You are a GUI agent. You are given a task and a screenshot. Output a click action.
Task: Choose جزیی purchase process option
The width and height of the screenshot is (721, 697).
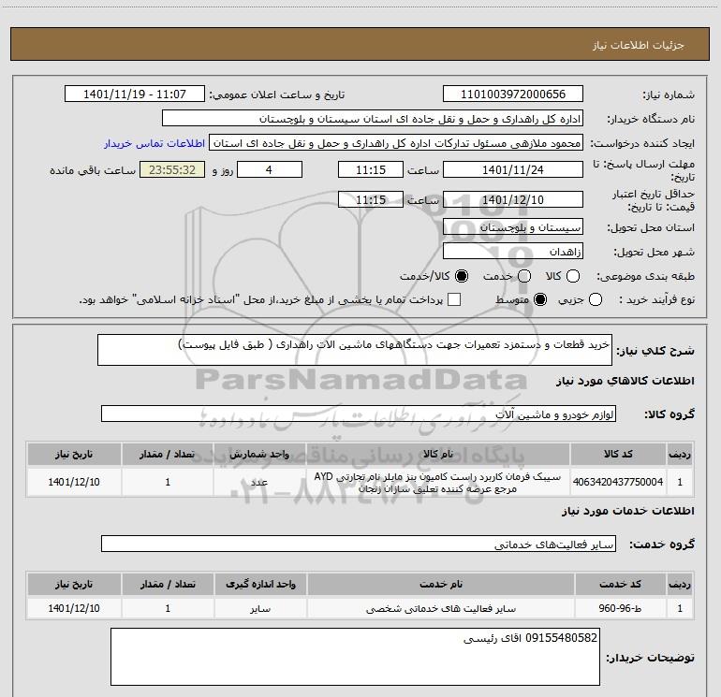point(595,300)
